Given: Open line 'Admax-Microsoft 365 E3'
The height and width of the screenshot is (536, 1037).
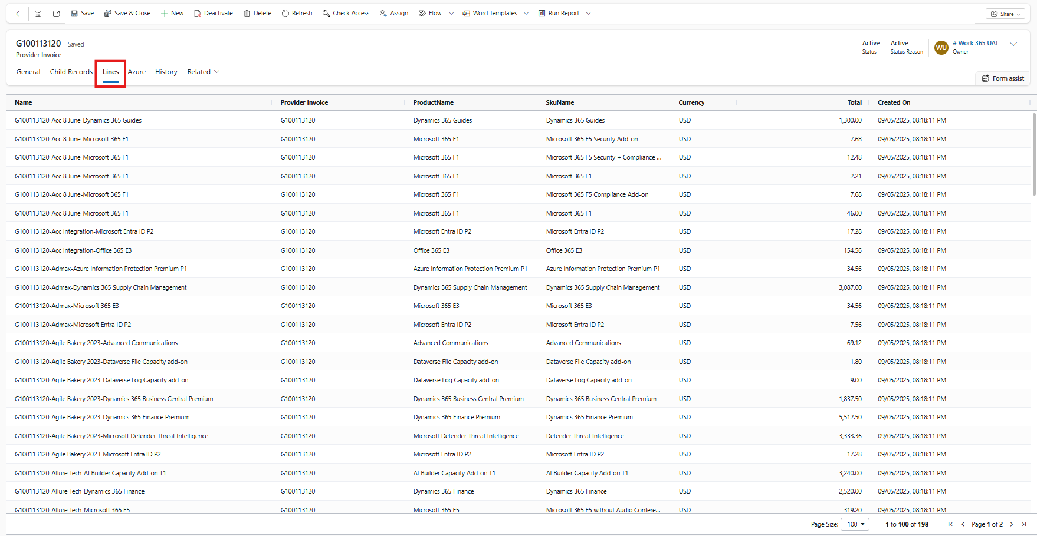Looking at the screenshot, I should click(x=67, y=306).
